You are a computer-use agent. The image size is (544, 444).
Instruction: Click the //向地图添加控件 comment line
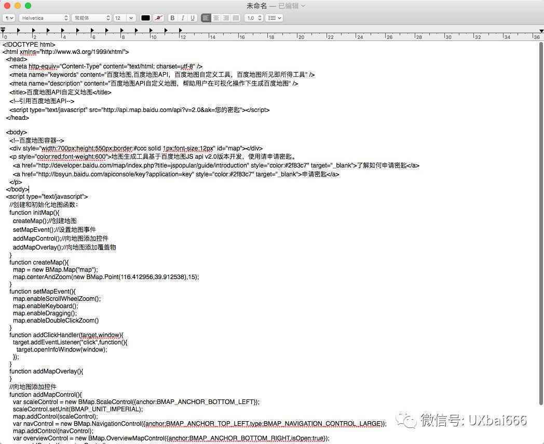point(33,386)
